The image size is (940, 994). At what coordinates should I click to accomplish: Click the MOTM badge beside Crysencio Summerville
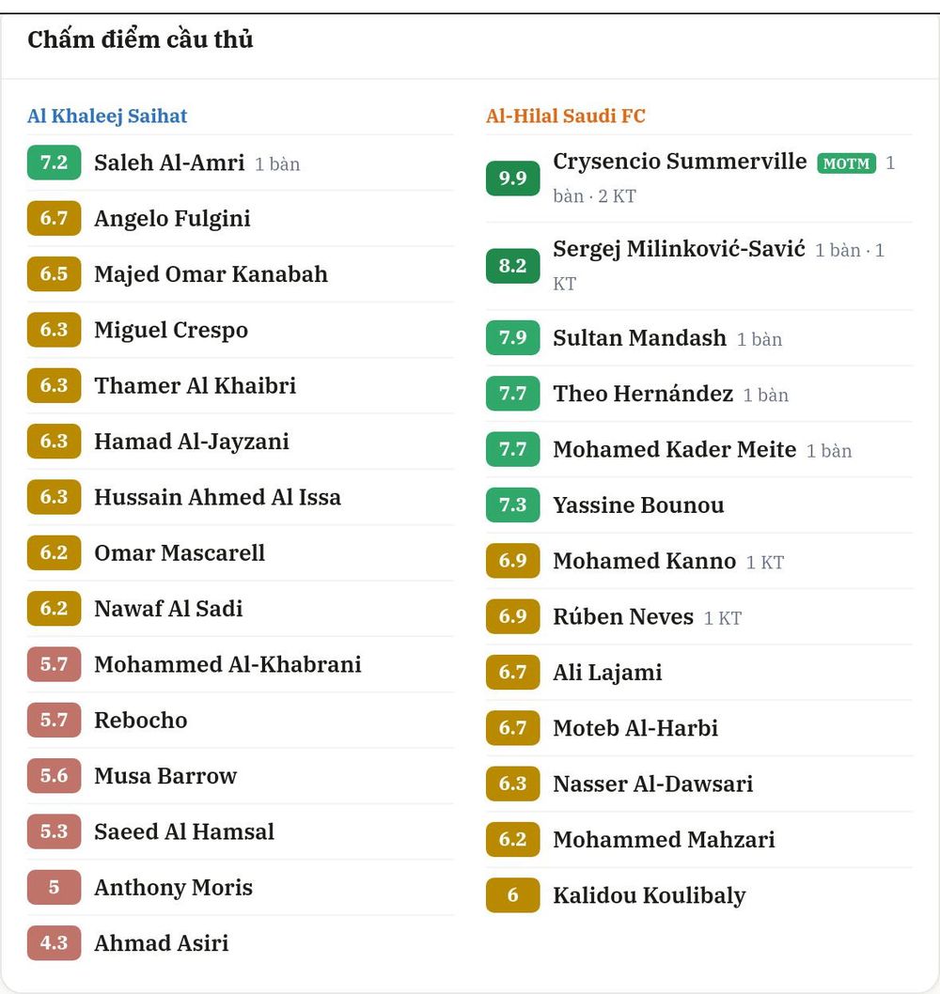(846, 163)
